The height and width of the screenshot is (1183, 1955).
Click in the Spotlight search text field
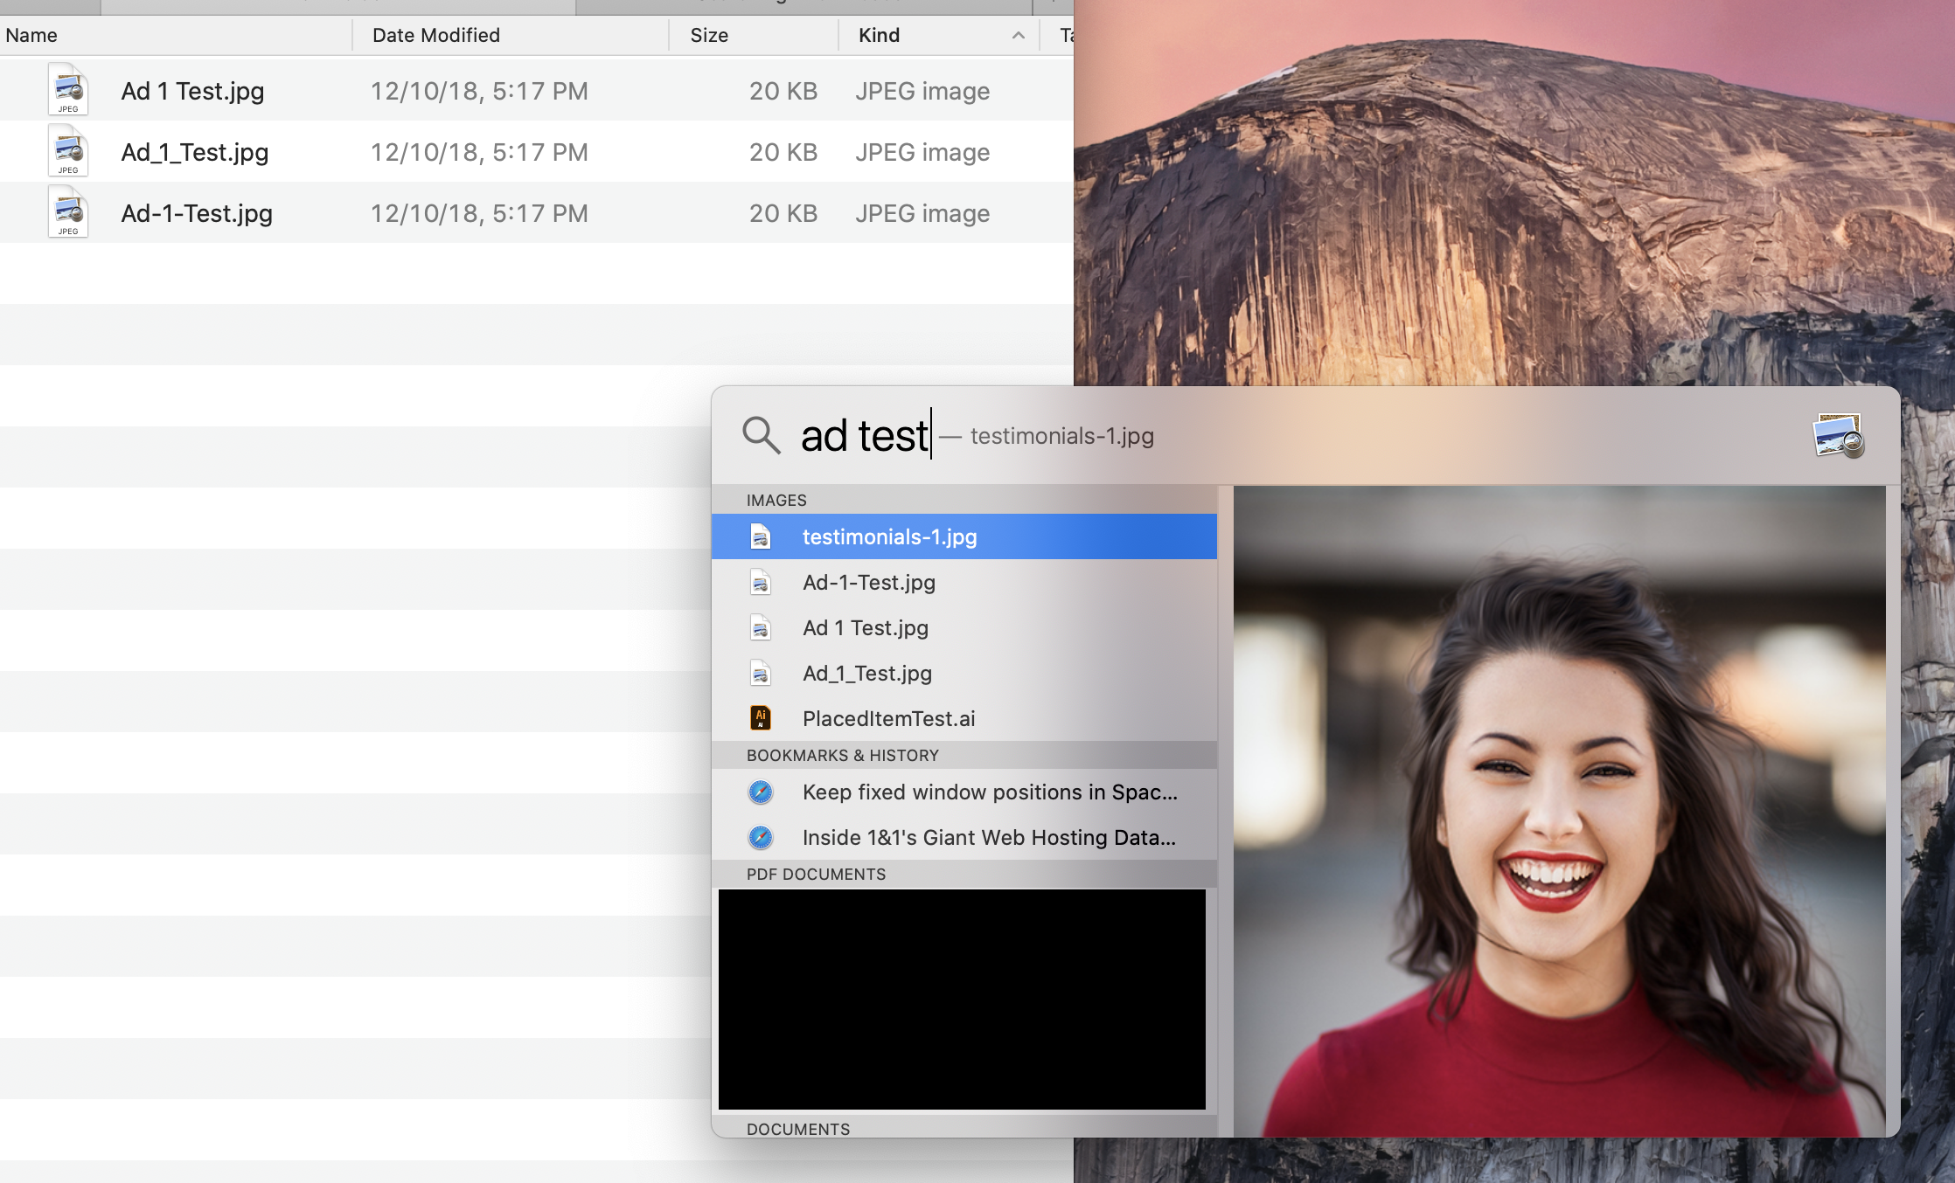click(x=864, y=435)
